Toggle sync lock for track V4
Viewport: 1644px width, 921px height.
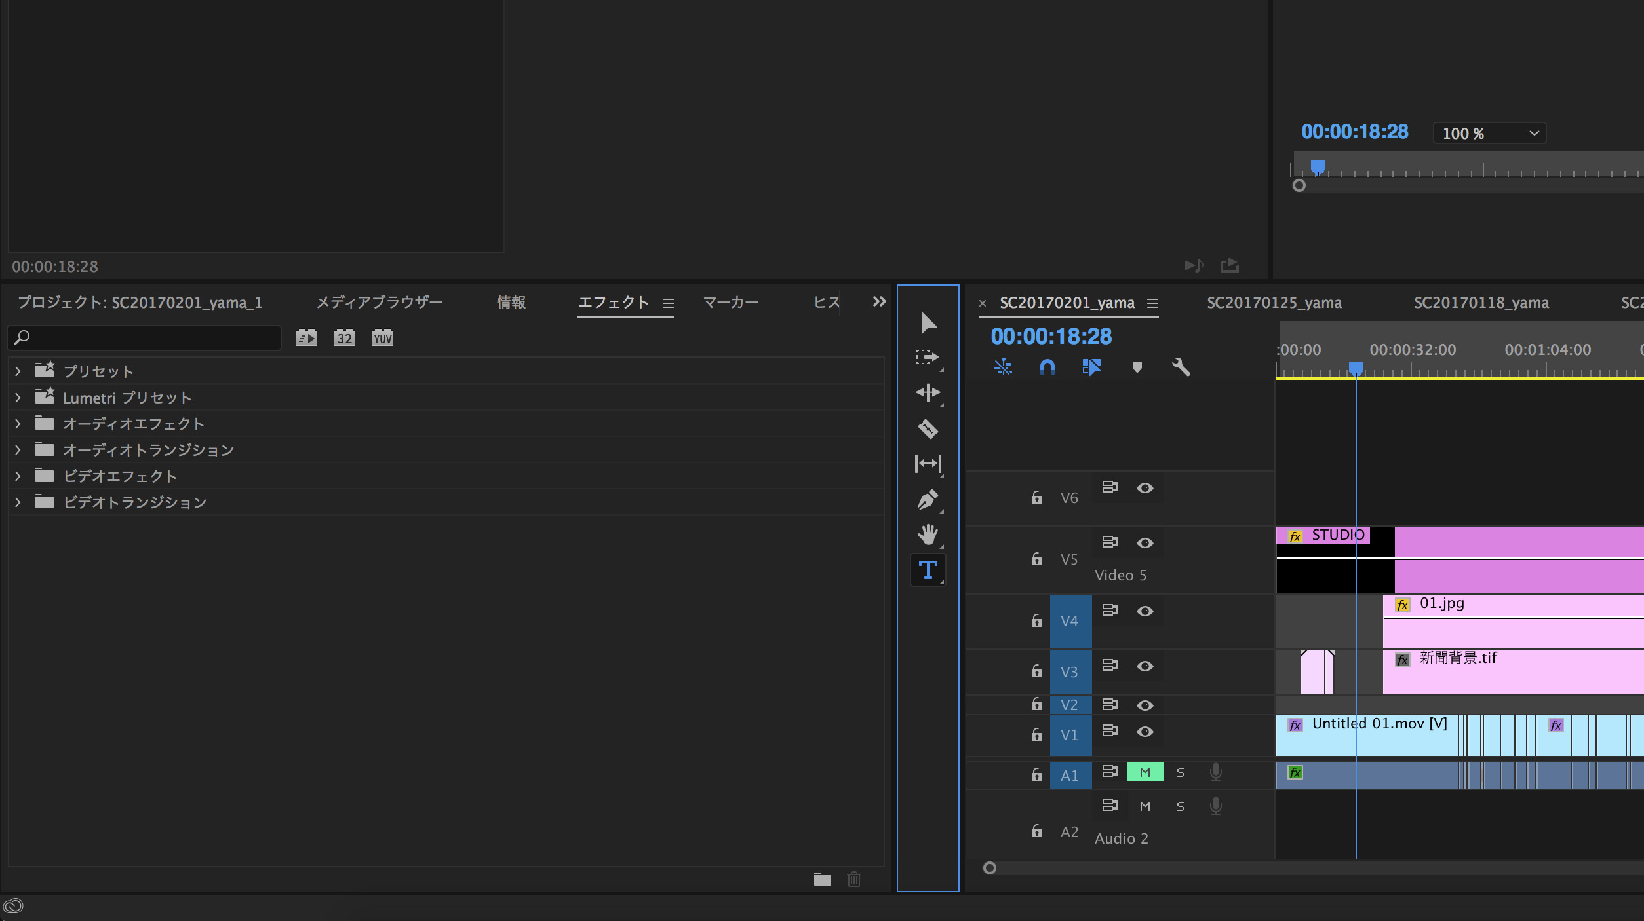[x=1110, y=611]
